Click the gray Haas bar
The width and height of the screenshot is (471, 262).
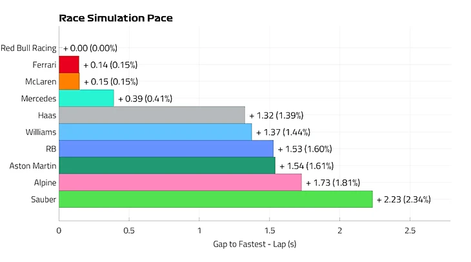pos(152,115)
